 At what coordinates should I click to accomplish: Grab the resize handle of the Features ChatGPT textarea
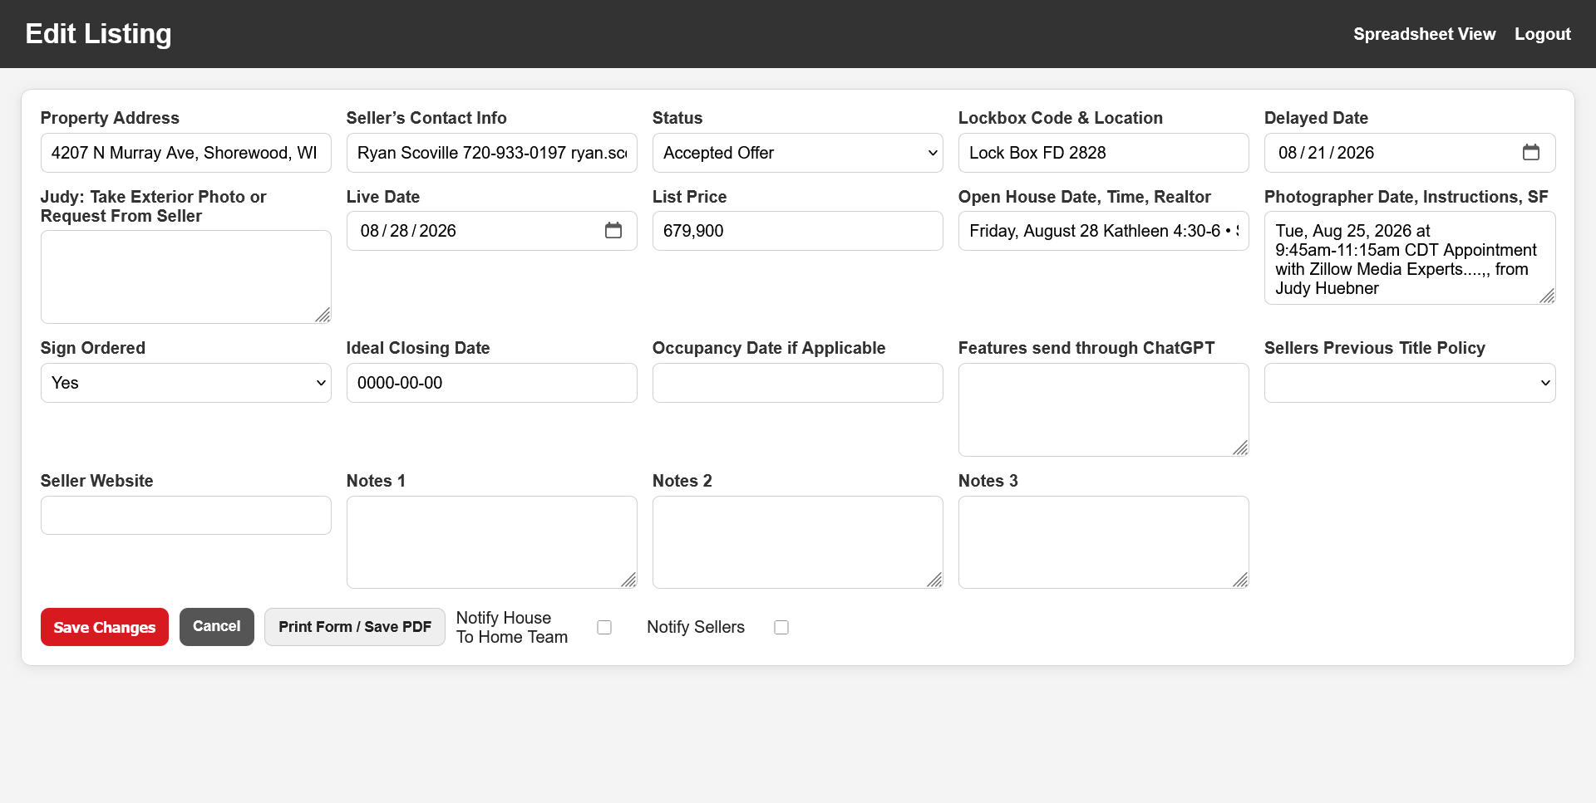(x=1240, y=448)
